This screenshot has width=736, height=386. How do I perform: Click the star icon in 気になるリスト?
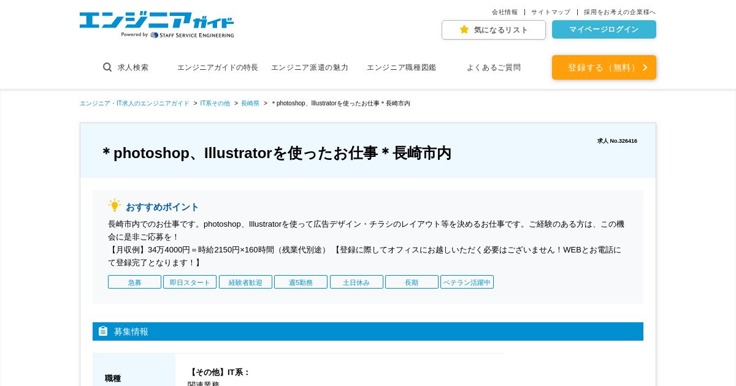click(464, 29)
